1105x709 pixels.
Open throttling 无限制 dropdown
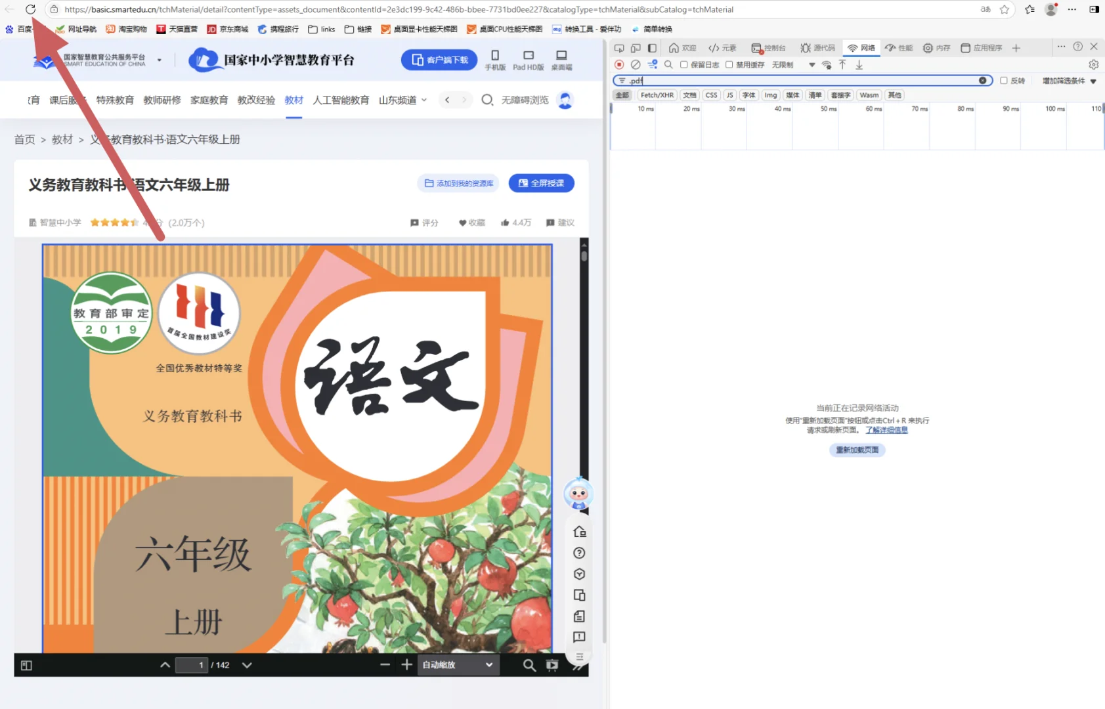click(x=793, y=64)
